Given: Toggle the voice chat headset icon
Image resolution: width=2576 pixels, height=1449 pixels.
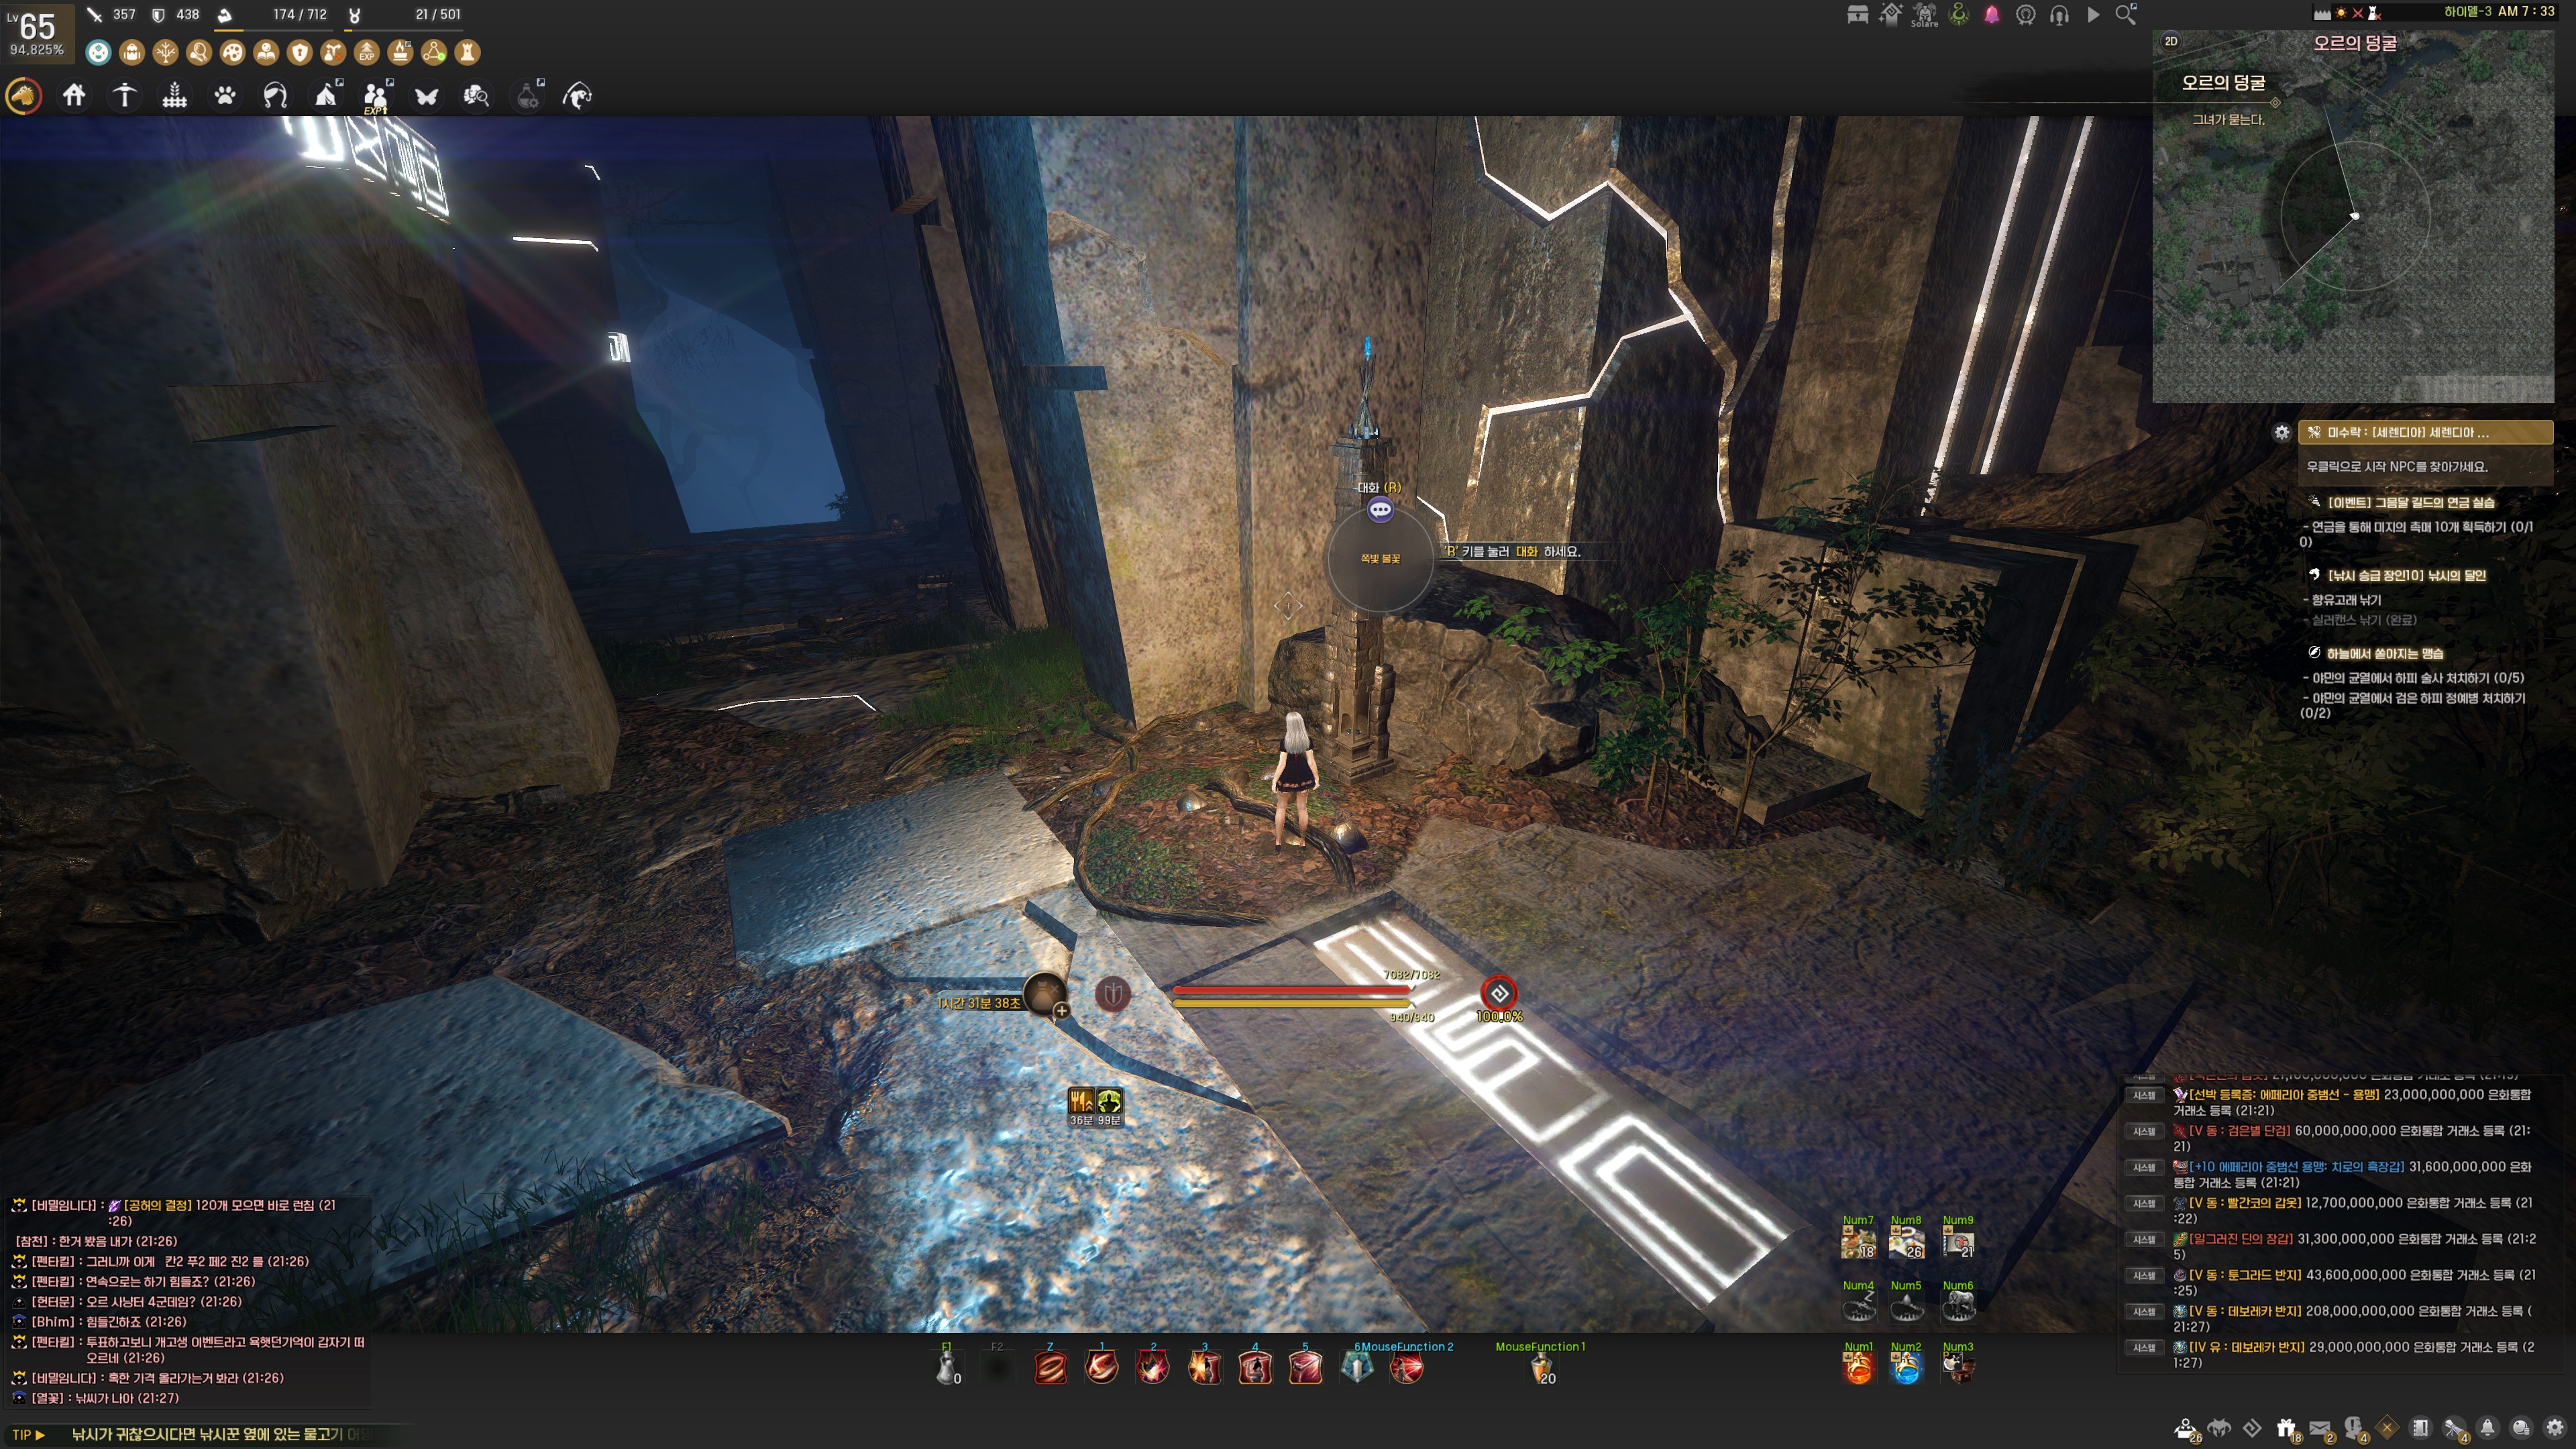Looking at the screenshot, I should 2059,15.
